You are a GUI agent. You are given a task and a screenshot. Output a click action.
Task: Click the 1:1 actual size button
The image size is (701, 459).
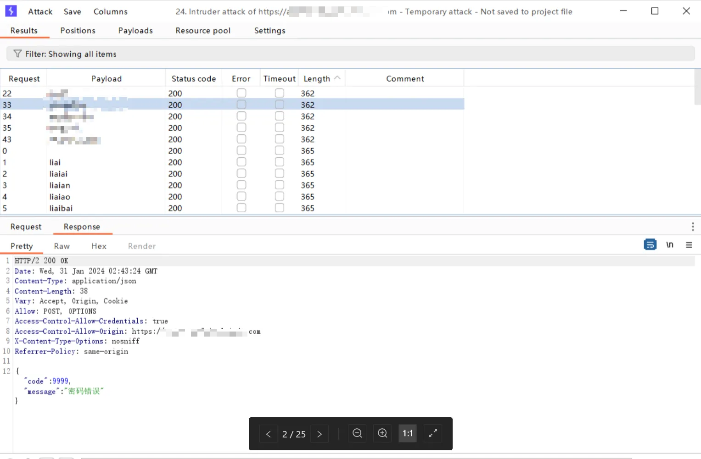pos(408,433)
